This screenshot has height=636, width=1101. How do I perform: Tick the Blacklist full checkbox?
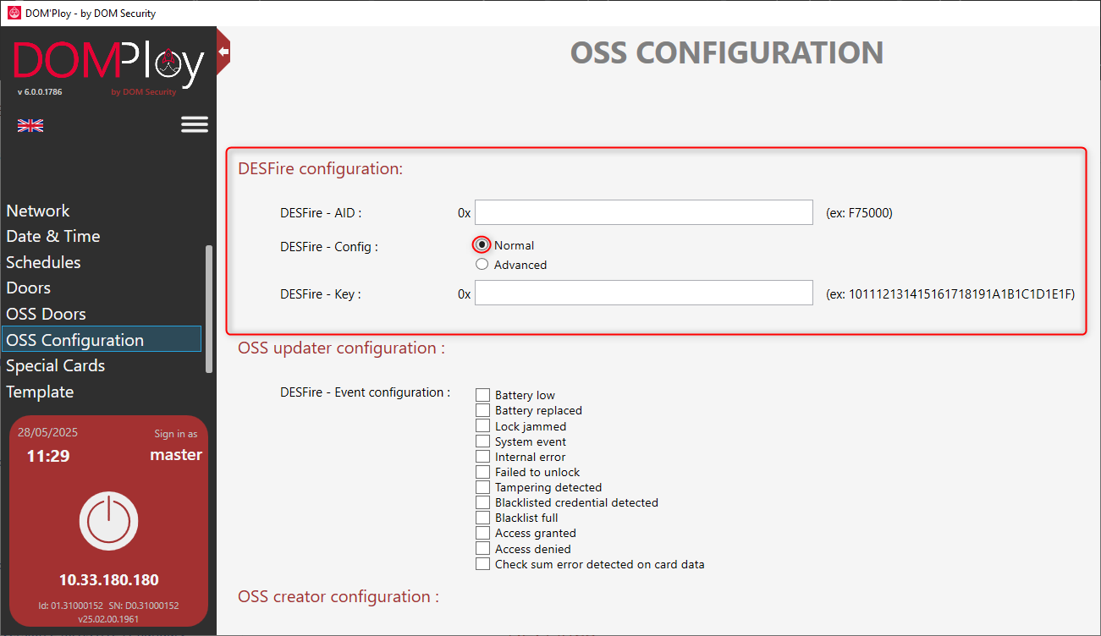pos(482,518)
